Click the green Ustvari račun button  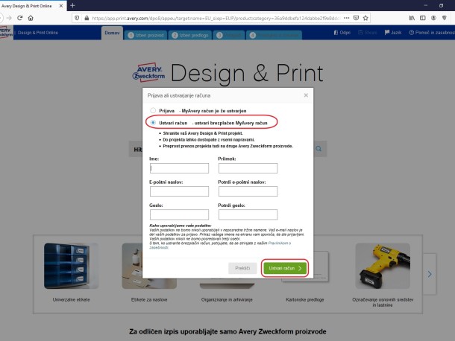click(x=285, y=268)
